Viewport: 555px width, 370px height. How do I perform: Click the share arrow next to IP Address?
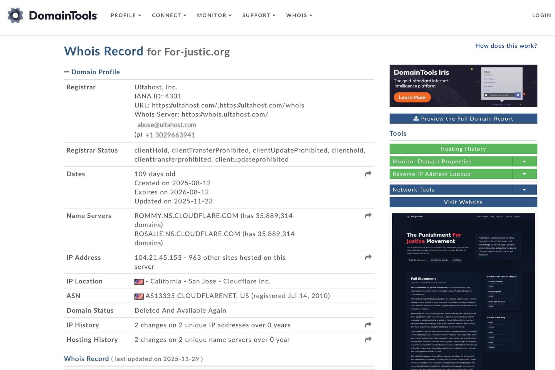(368, 258)
